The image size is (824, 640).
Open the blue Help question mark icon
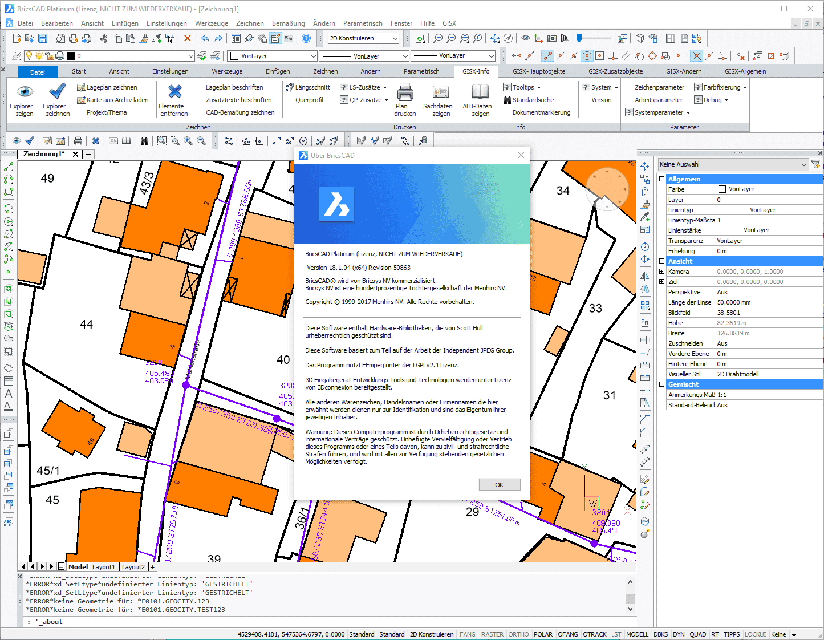click(306, 38)
